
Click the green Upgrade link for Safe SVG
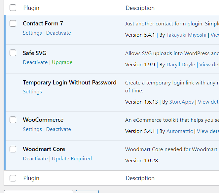pos(62,62)
